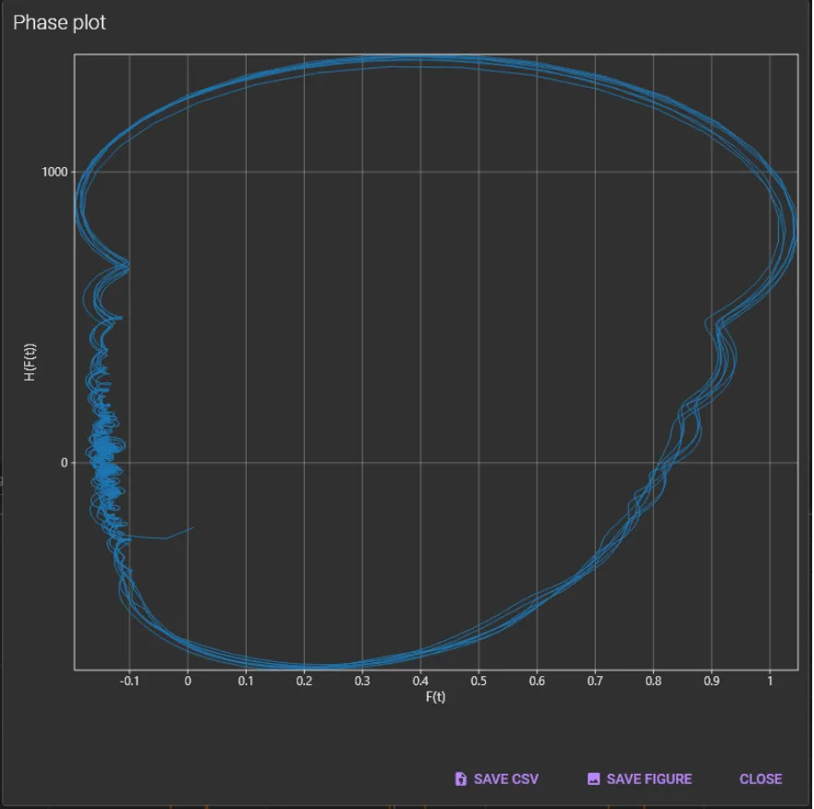Click the F(t) x-axis label
The height and width of the screenshot is (809, 814).
[435, 697]
